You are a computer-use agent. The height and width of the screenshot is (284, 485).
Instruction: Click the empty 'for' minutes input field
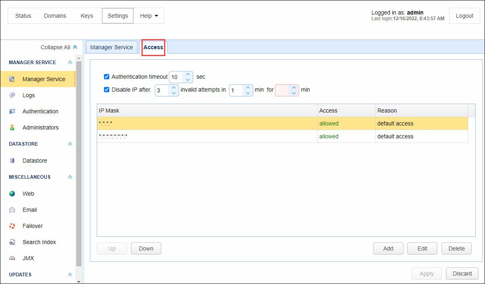click(283, 90)
